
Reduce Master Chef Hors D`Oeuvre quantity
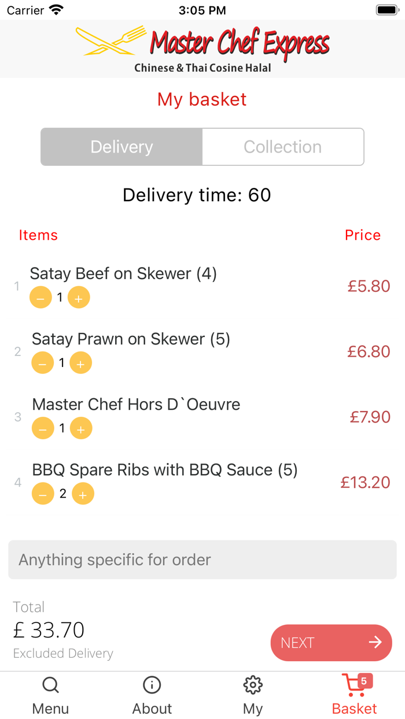[x=43, y=428]
